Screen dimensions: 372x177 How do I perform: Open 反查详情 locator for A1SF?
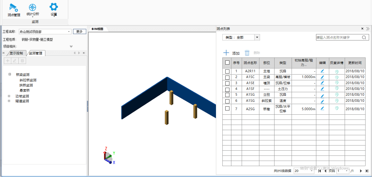pyautogui.click(x=337, y=88)
